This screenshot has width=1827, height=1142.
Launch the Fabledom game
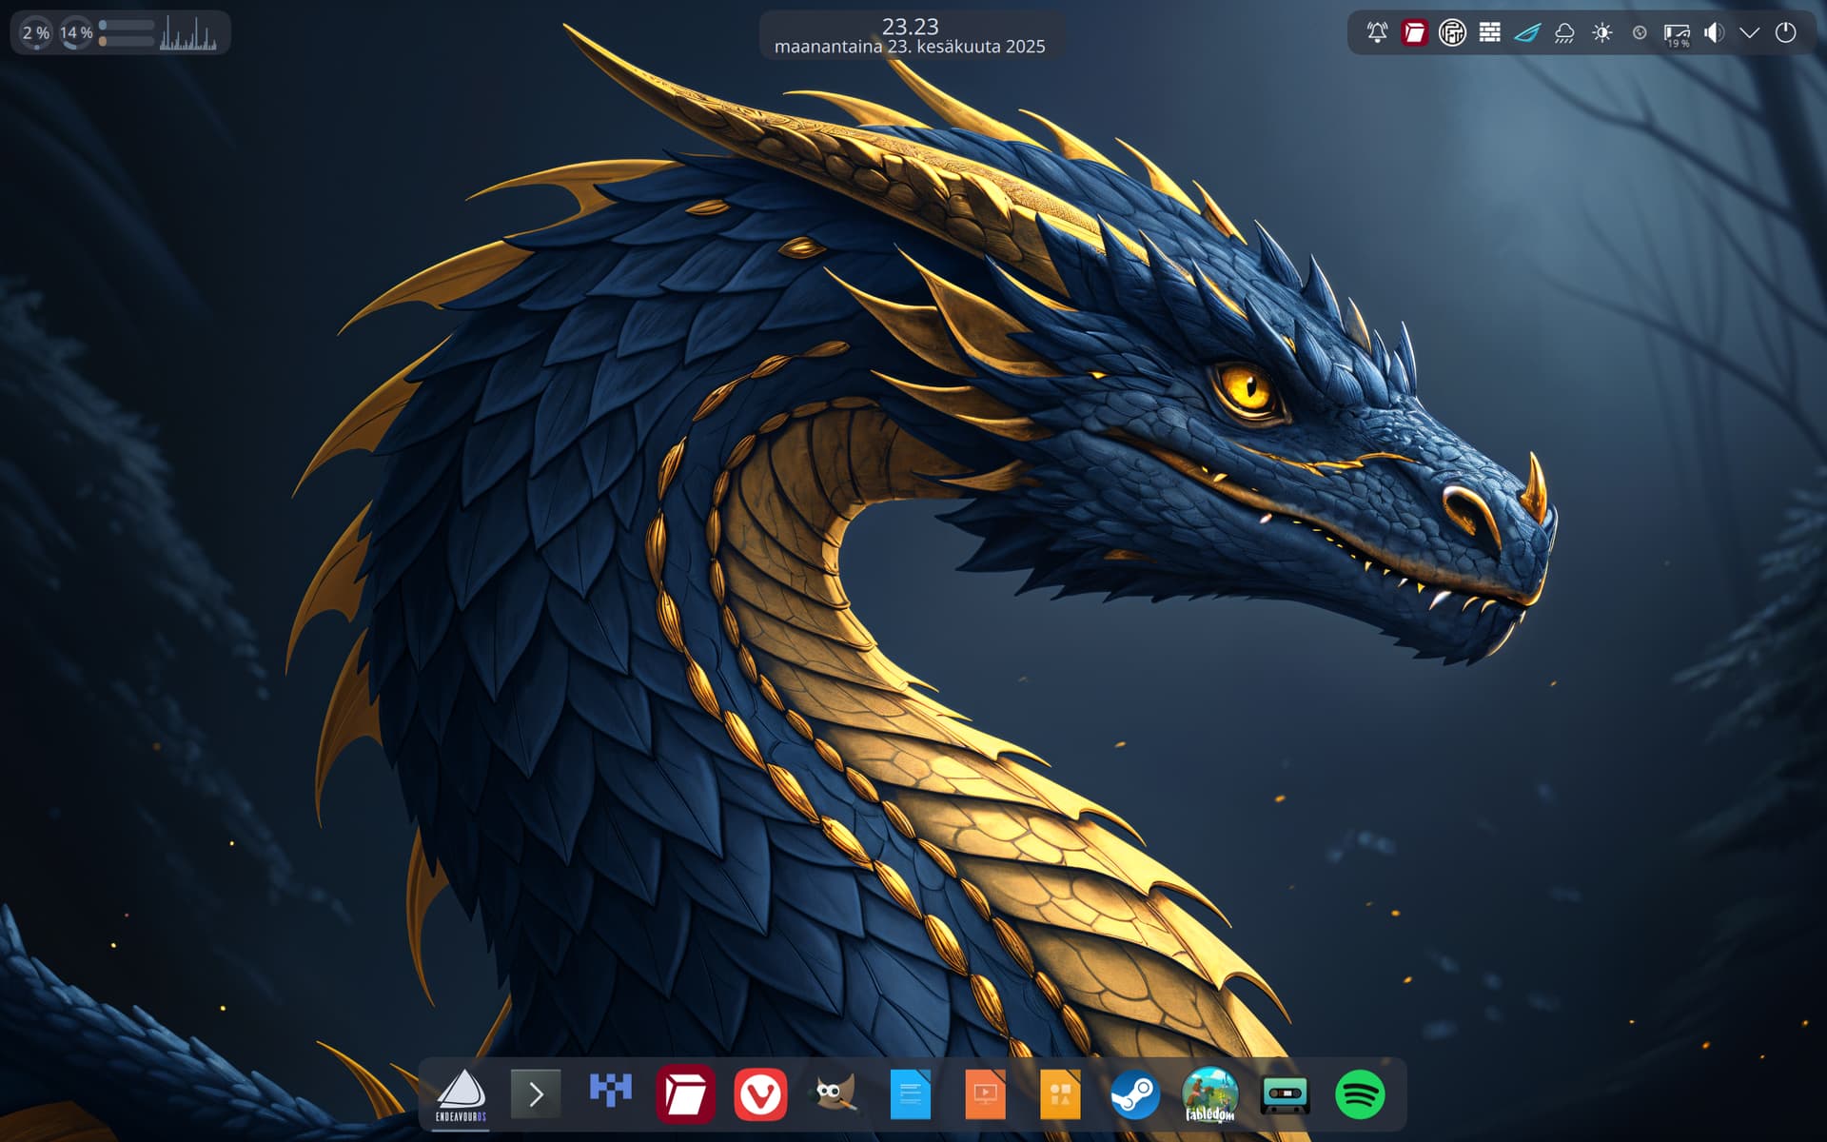pyautogui.click(x=1209, y=1094)
